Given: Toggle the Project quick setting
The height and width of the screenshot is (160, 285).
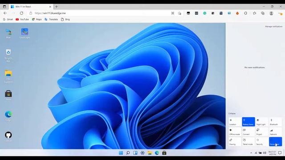Looking at the screenshot, I should [x=262, y=132].
